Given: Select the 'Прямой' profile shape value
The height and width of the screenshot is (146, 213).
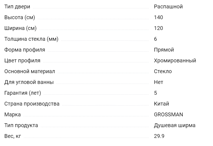Looking at the screenshot, I should [164, 50].
